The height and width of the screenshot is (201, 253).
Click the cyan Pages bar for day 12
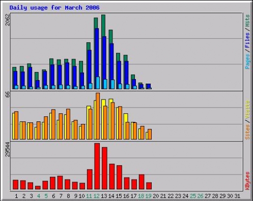click(x=98, y=83)
